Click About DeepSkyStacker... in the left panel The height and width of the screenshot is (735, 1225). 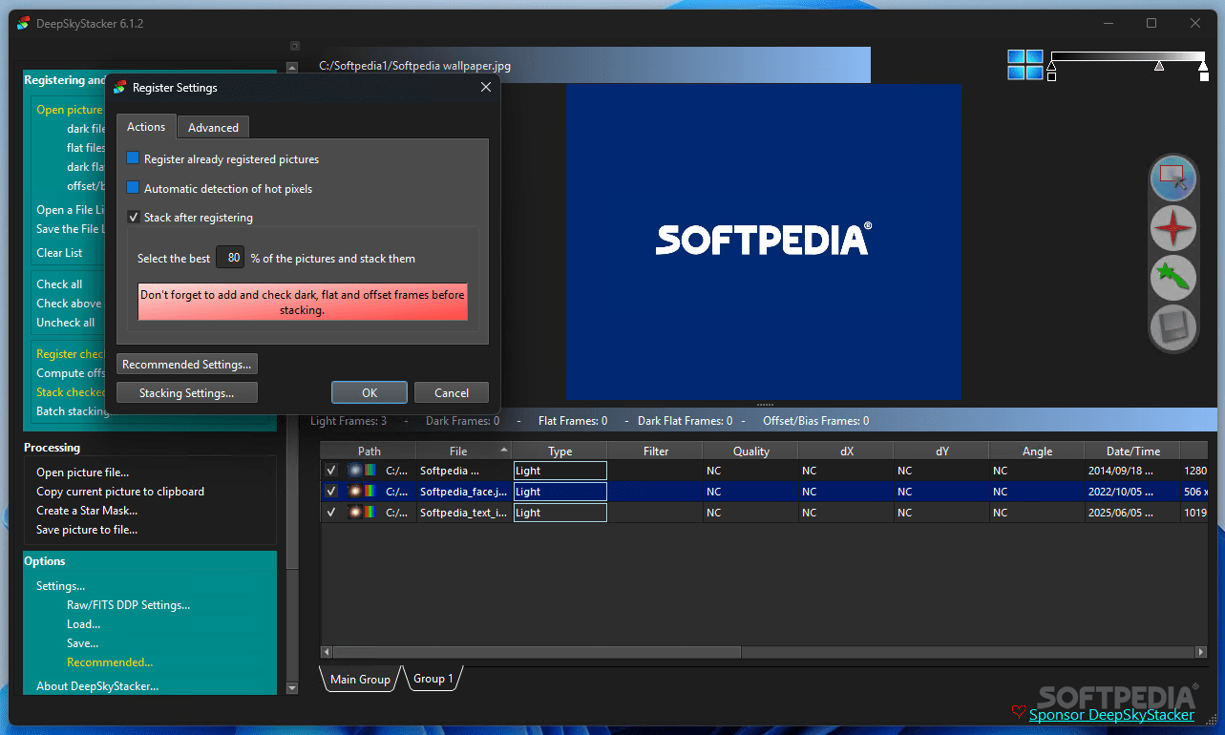pyautogui.click(x=97, y=686)
